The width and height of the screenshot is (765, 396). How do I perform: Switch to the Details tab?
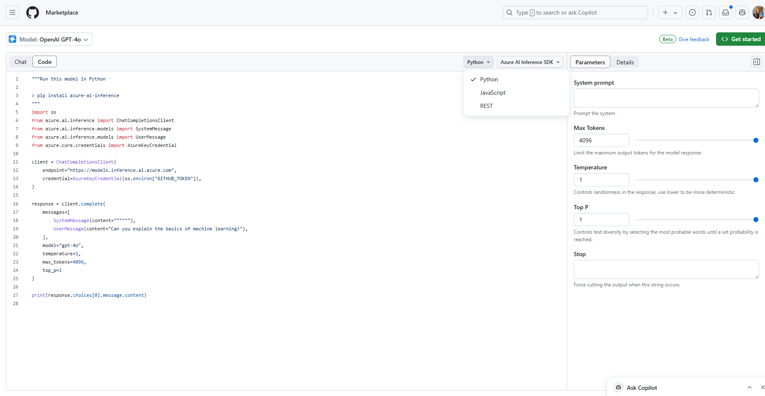(625, 62)
